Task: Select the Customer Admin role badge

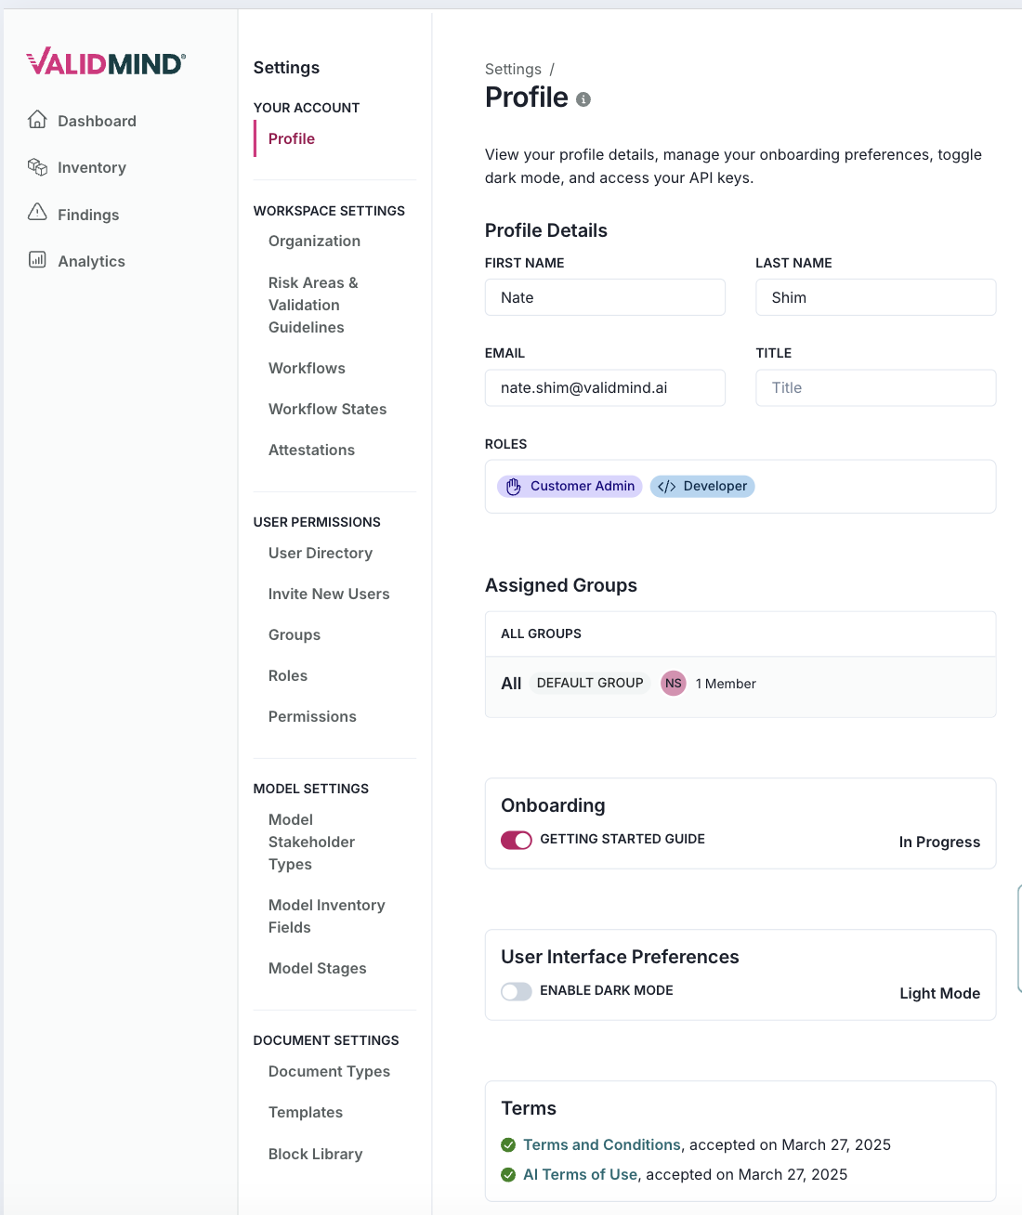Action: (569, 486)
